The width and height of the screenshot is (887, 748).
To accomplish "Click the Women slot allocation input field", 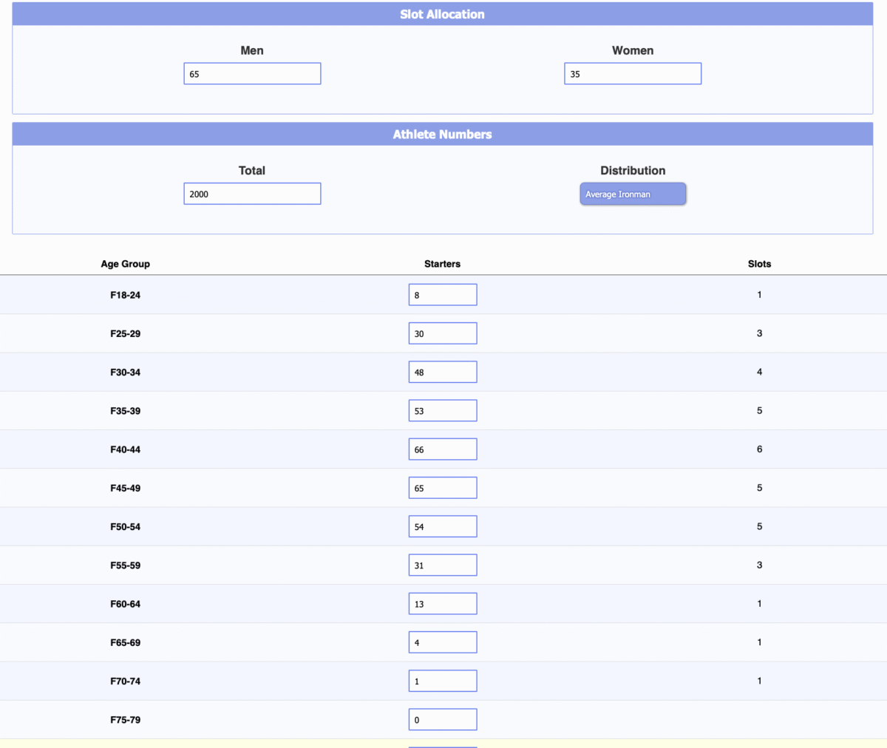I will pos(632,74).
